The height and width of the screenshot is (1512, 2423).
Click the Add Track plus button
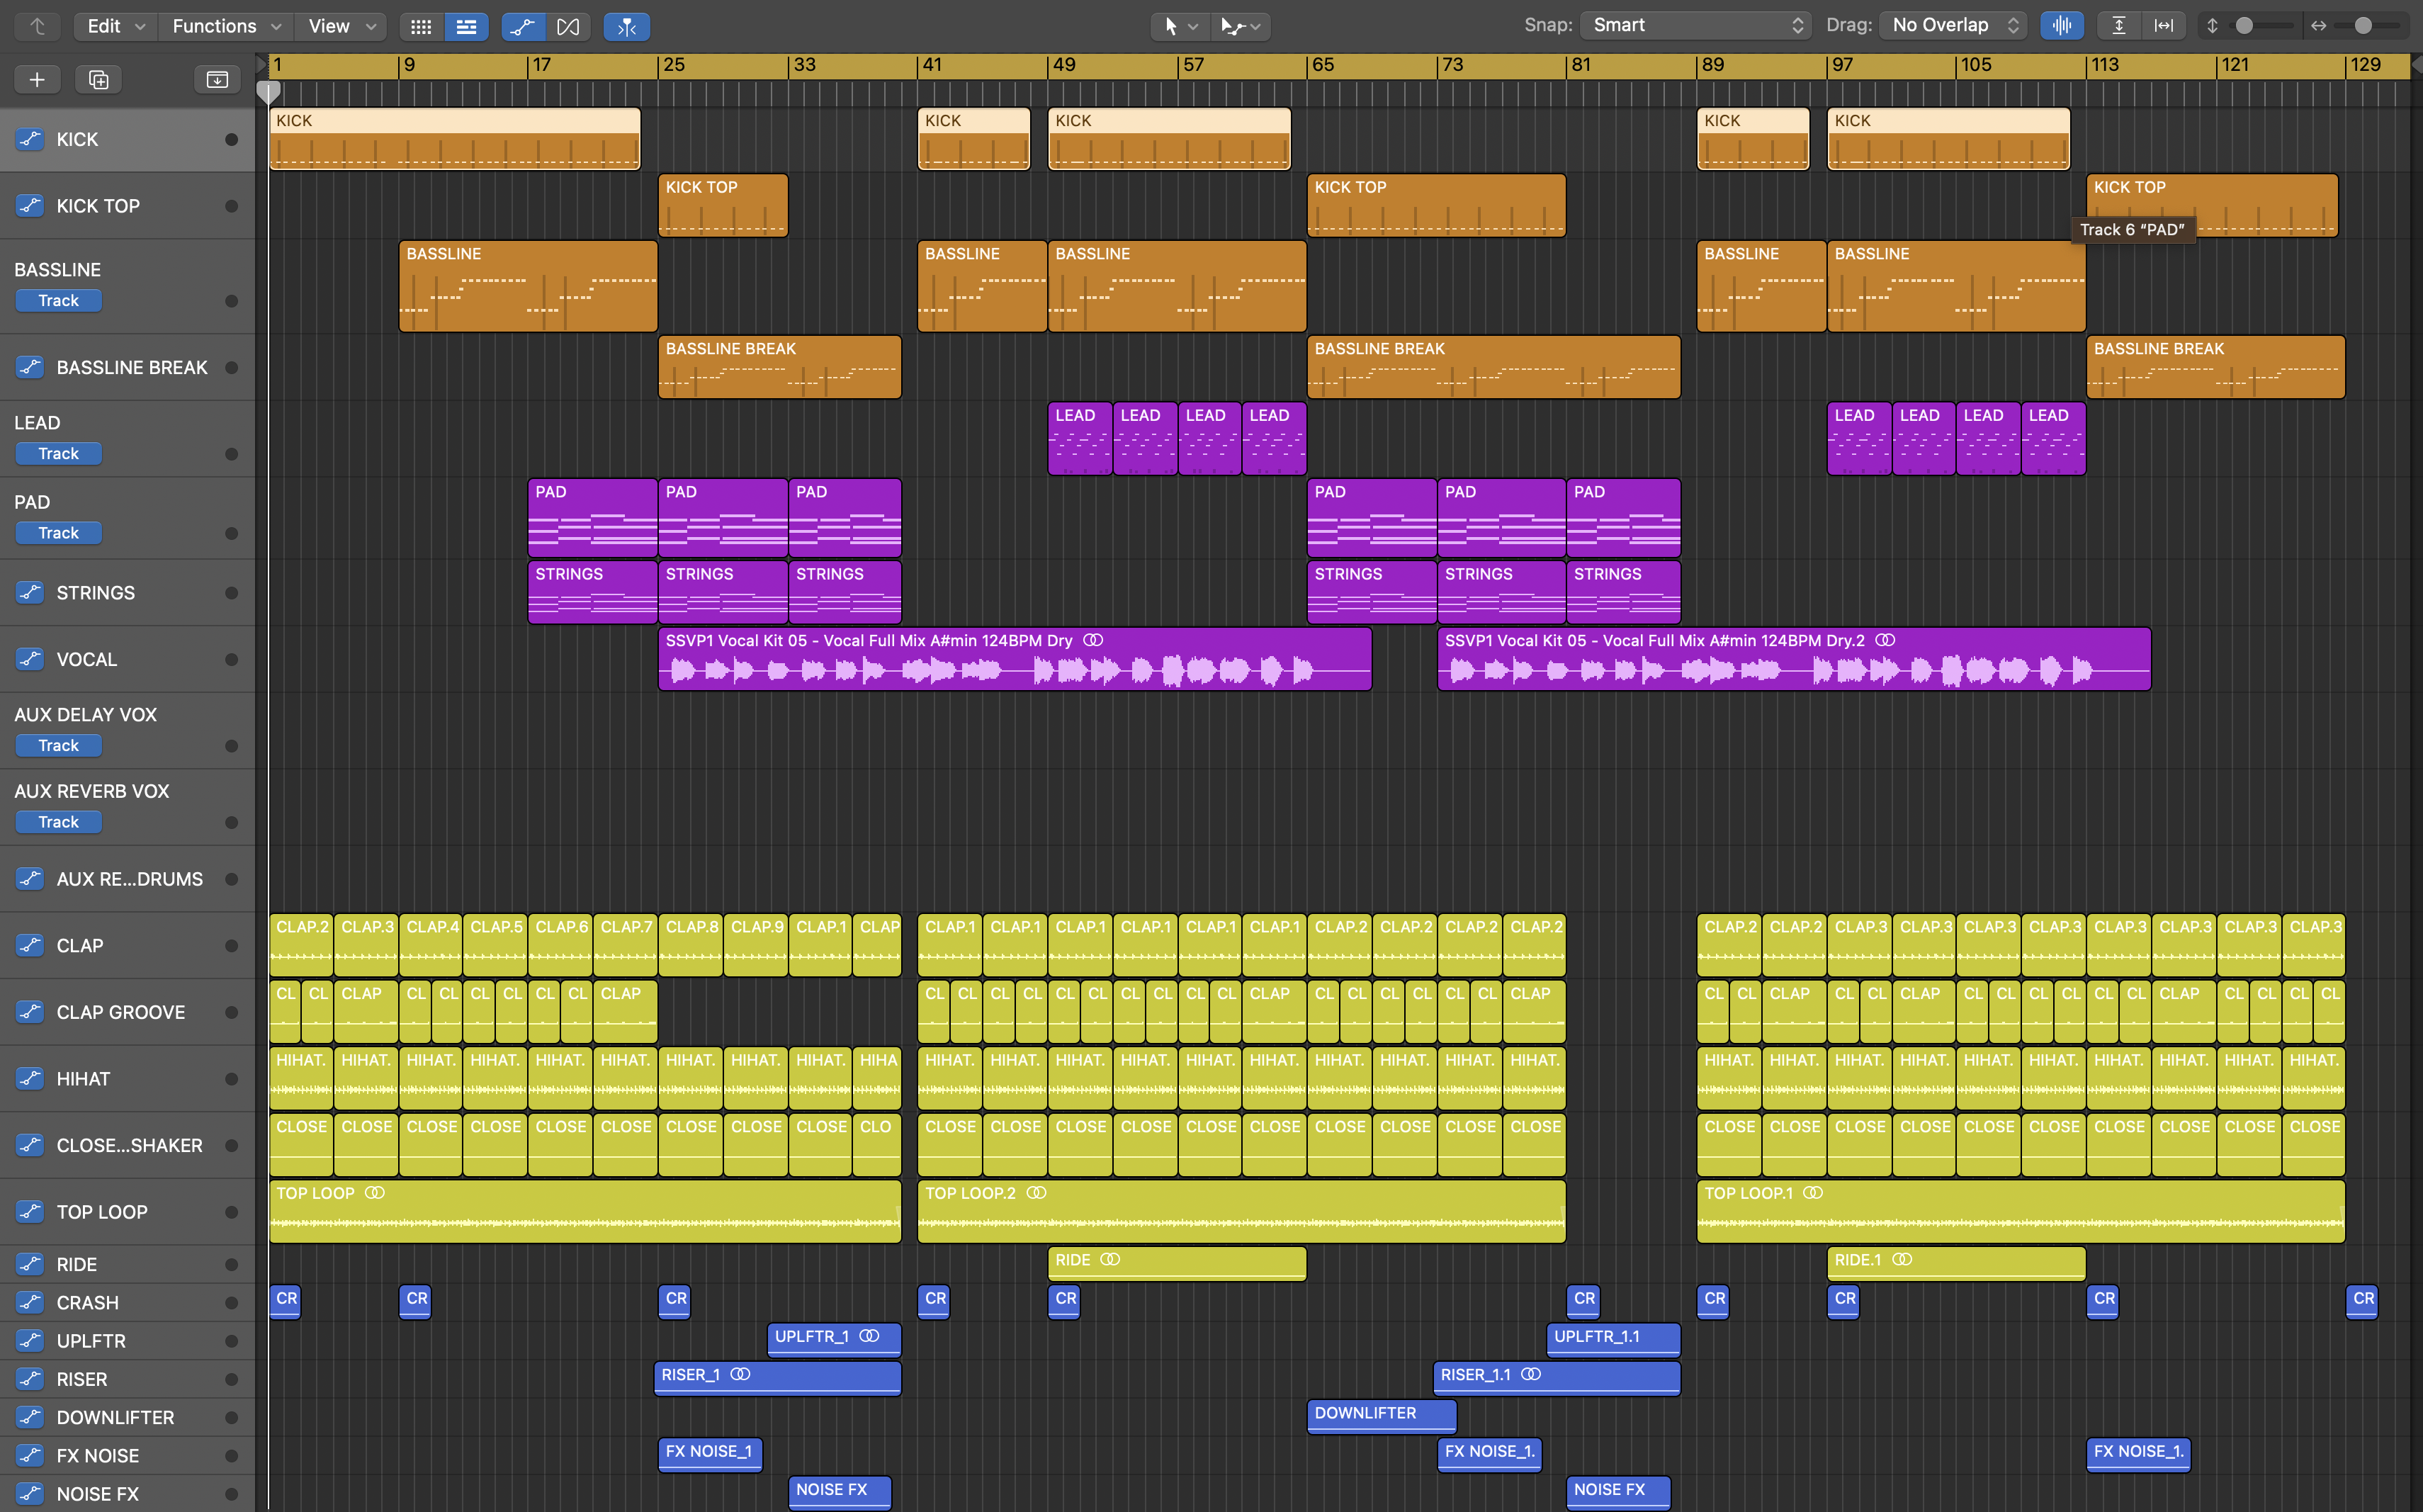[x=37, y=79]
